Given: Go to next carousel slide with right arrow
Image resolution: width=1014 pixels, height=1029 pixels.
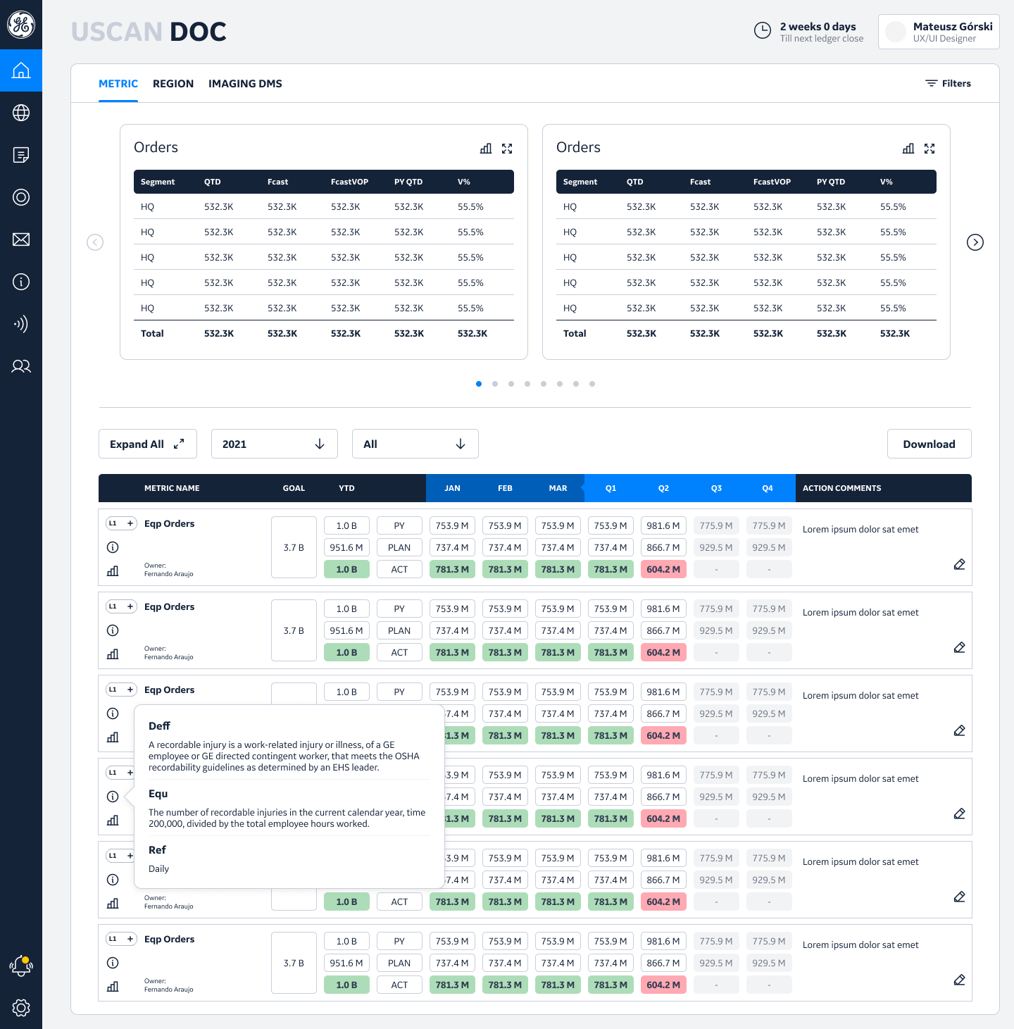Looking at the screenshot, I should (x=975, y=242).
